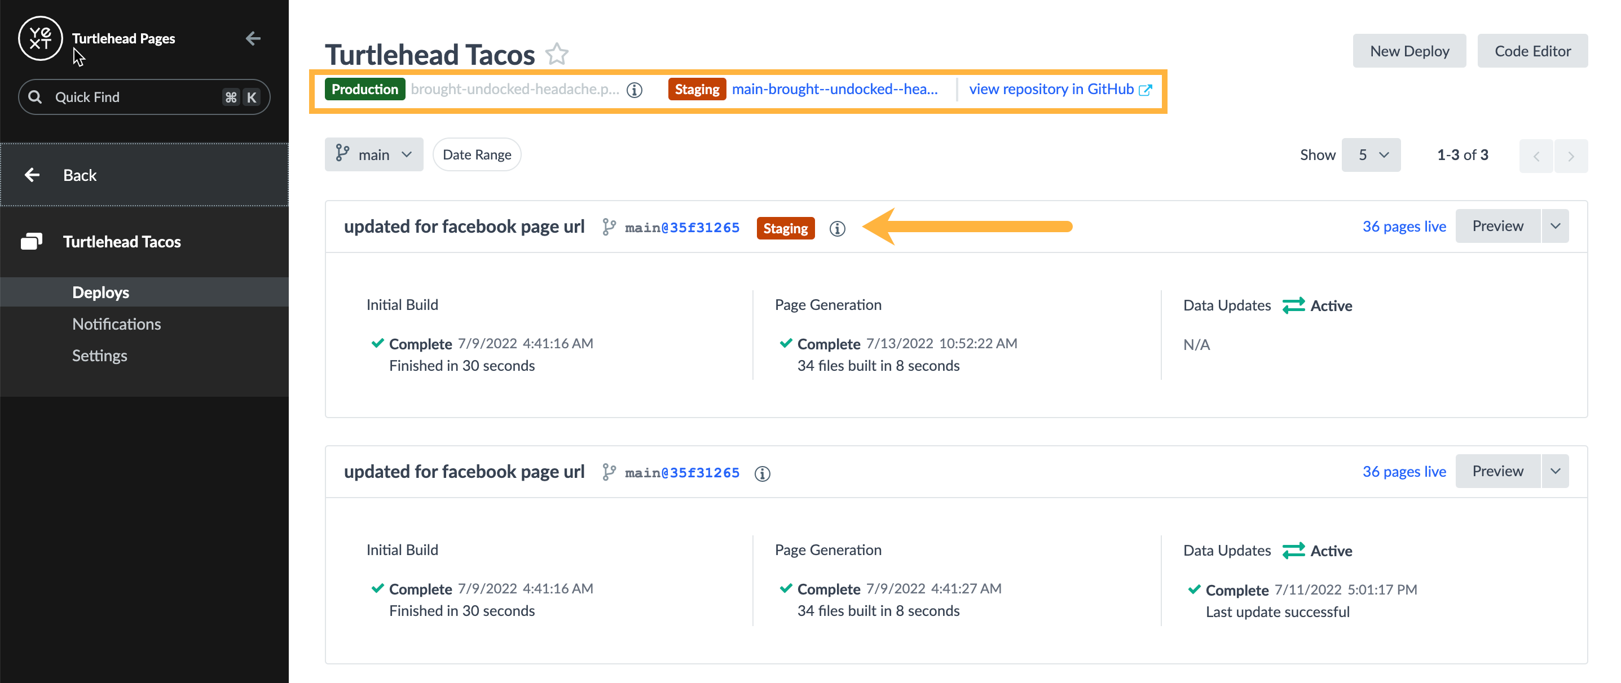Open 36 pages live on Staging deploy

click(x=1404, y=227)
